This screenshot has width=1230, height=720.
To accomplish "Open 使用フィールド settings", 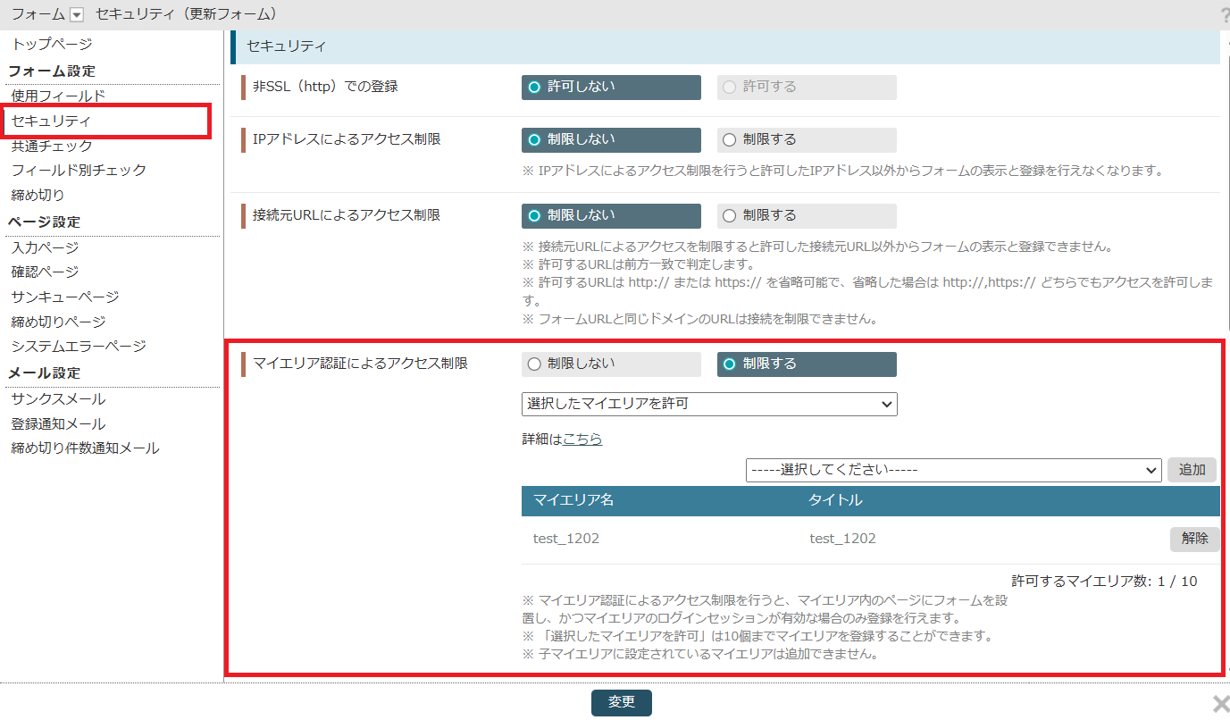I will click(58, 96).
